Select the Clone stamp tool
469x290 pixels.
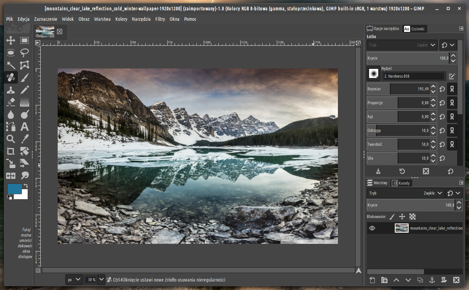tap(11, 90)
